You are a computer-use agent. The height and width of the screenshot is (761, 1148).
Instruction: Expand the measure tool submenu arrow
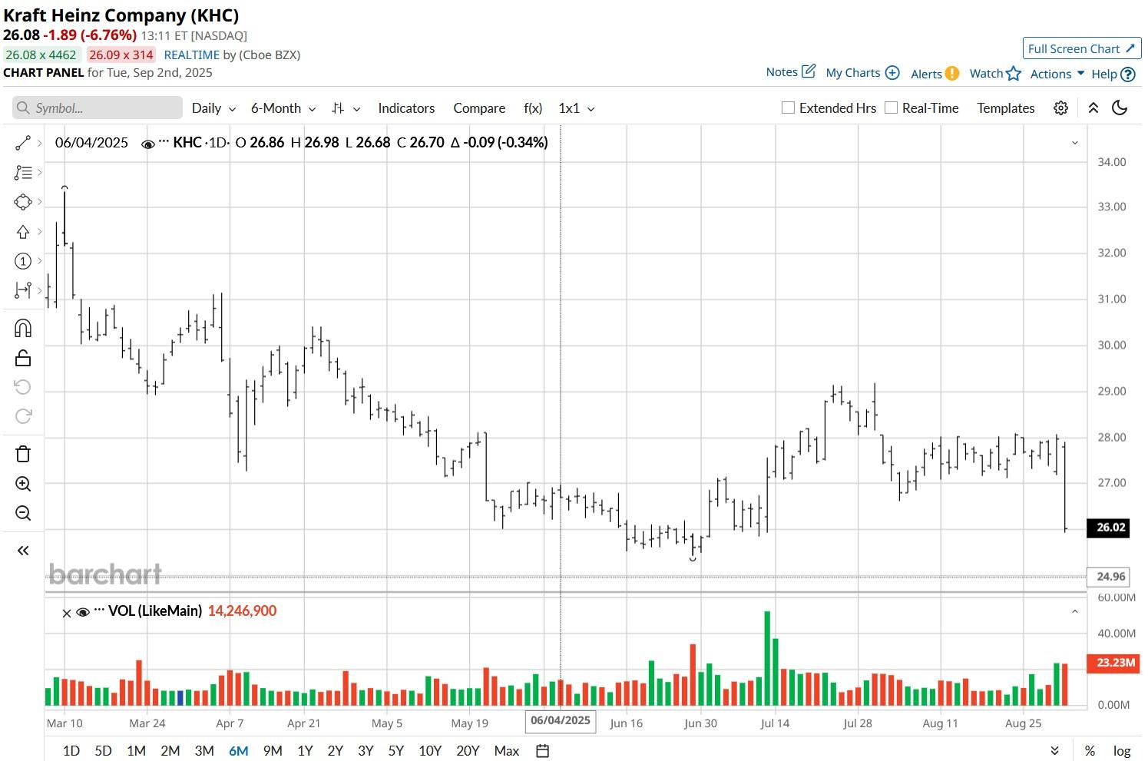pyautogui.click(x=39, y=290)
